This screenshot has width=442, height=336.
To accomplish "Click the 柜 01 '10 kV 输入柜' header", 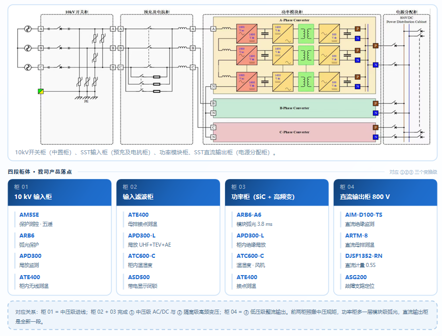I will point(59,192).
